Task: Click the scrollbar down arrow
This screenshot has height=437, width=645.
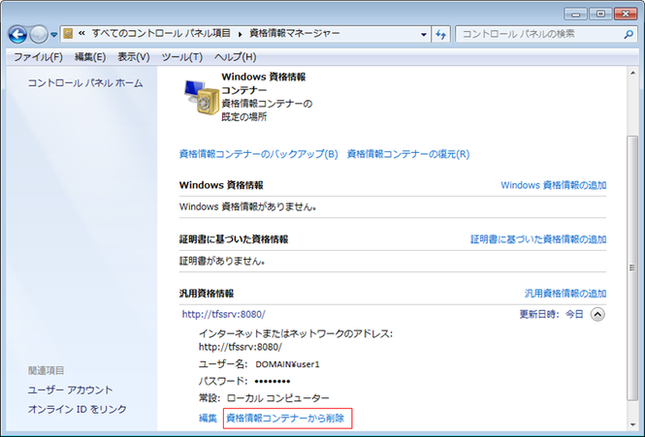Action: [632, 425]
